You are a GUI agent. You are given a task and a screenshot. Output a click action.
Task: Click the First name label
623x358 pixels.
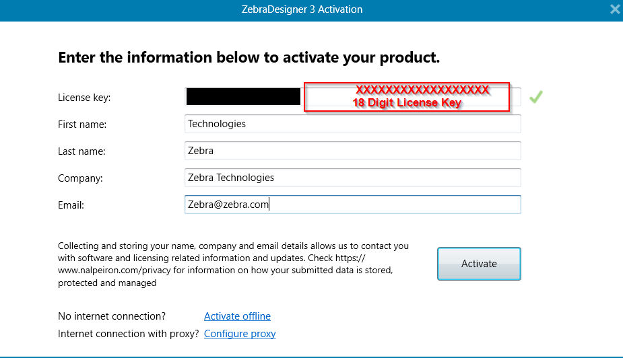82,124
